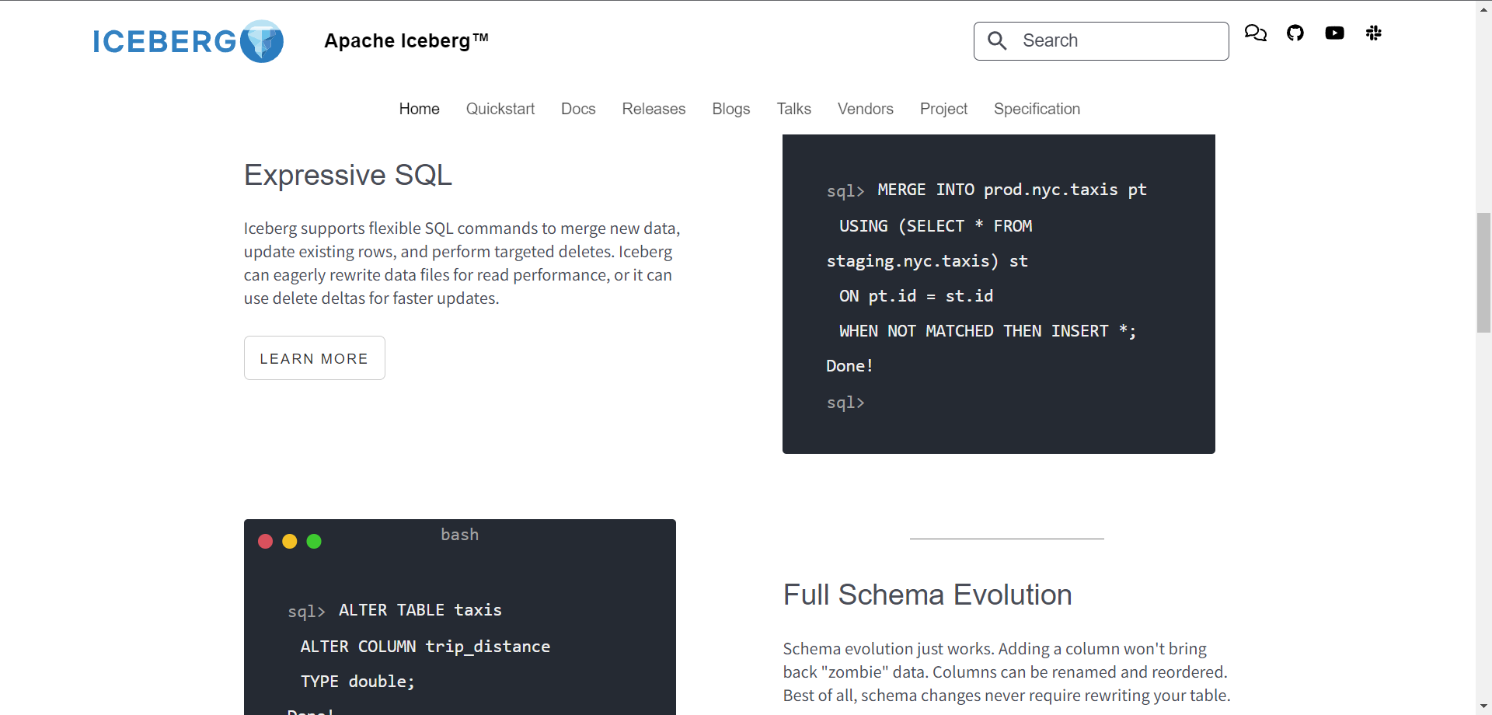Click the 'TYPE double;' code line
This screenshot has width=1492, height=715.
coord(357,682)
